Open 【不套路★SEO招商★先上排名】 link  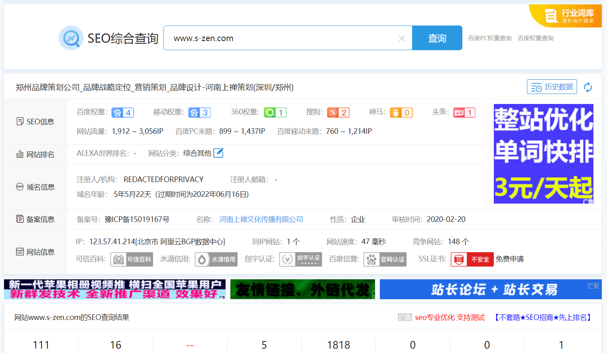click(543, 318)
